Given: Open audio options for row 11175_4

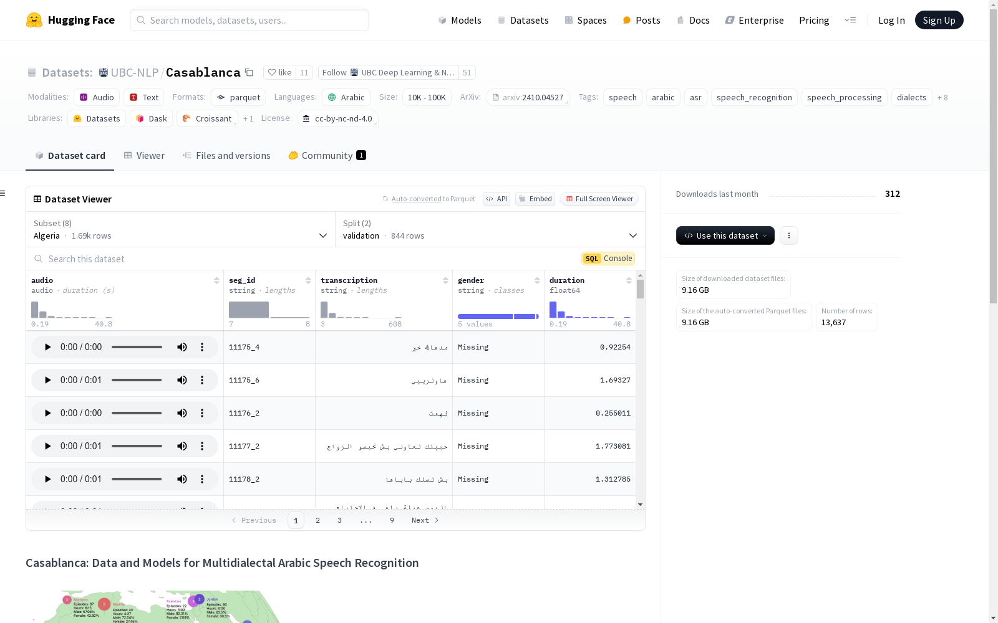Looking at the screenshot, I should click(202, 347).
